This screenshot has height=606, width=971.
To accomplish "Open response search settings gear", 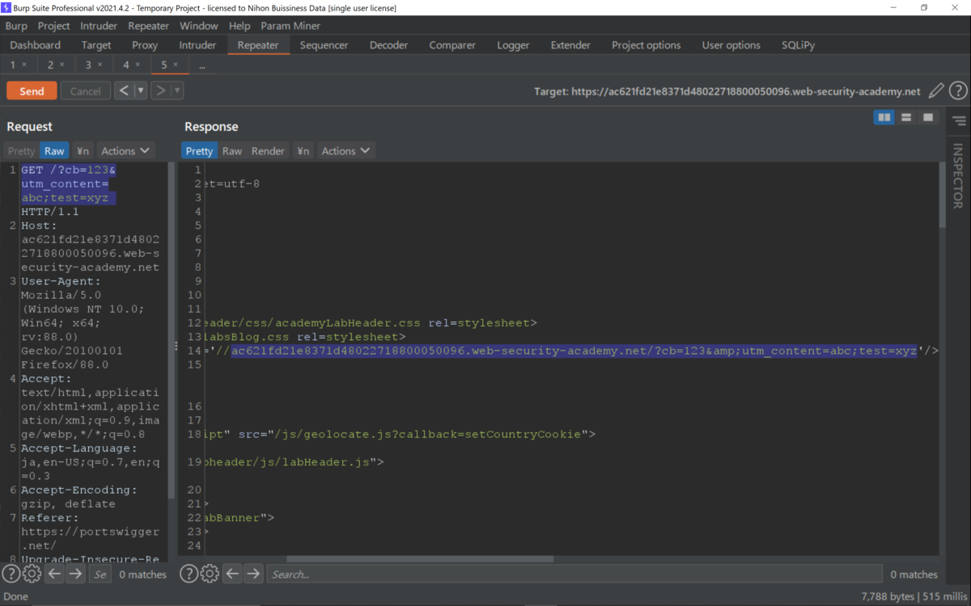I will click(x=210, y=574).
